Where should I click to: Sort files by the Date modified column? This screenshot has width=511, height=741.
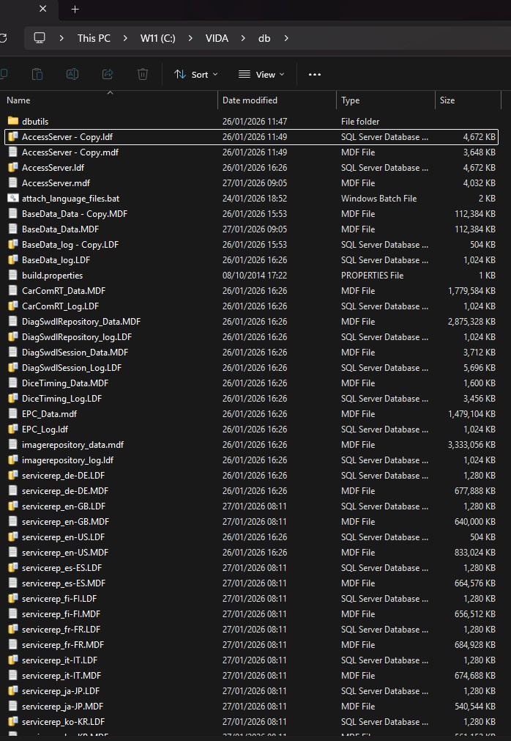[250, 100]
